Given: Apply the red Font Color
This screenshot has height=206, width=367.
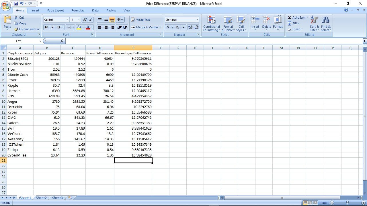Looking at the screenshot, I should [x=88, y=27].
